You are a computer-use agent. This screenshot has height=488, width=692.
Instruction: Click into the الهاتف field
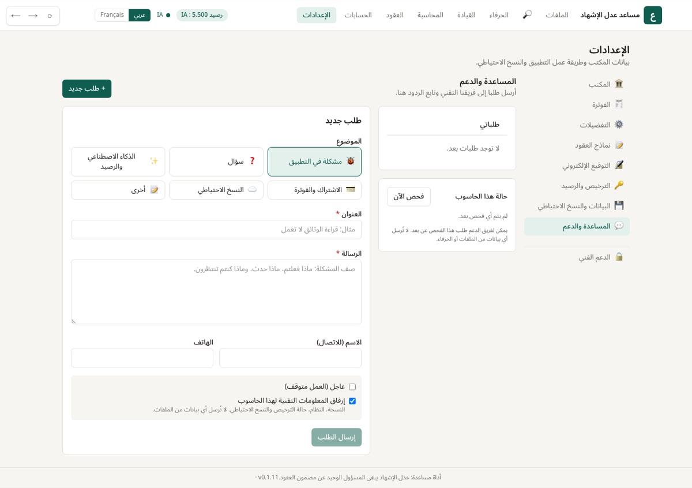(142, 358)
